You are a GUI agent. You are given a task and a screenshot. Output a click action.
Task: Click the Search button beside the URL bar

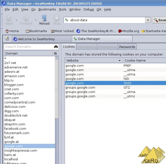pyautogui.click(x=159, y=20)
